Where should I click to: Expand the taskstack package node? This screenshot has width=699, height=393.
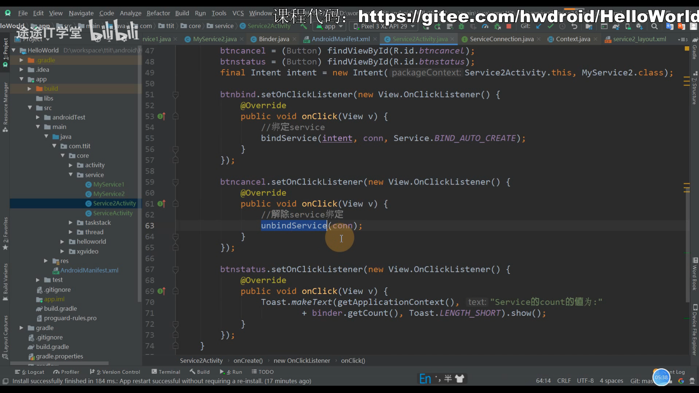(71, 222)
